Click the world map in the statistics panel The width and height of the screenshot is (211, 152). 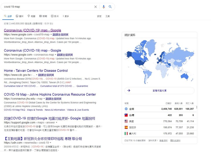pos(159,61)
